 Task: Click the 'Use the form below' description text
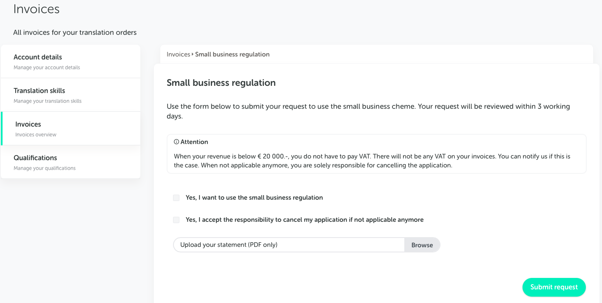point(368,111)
